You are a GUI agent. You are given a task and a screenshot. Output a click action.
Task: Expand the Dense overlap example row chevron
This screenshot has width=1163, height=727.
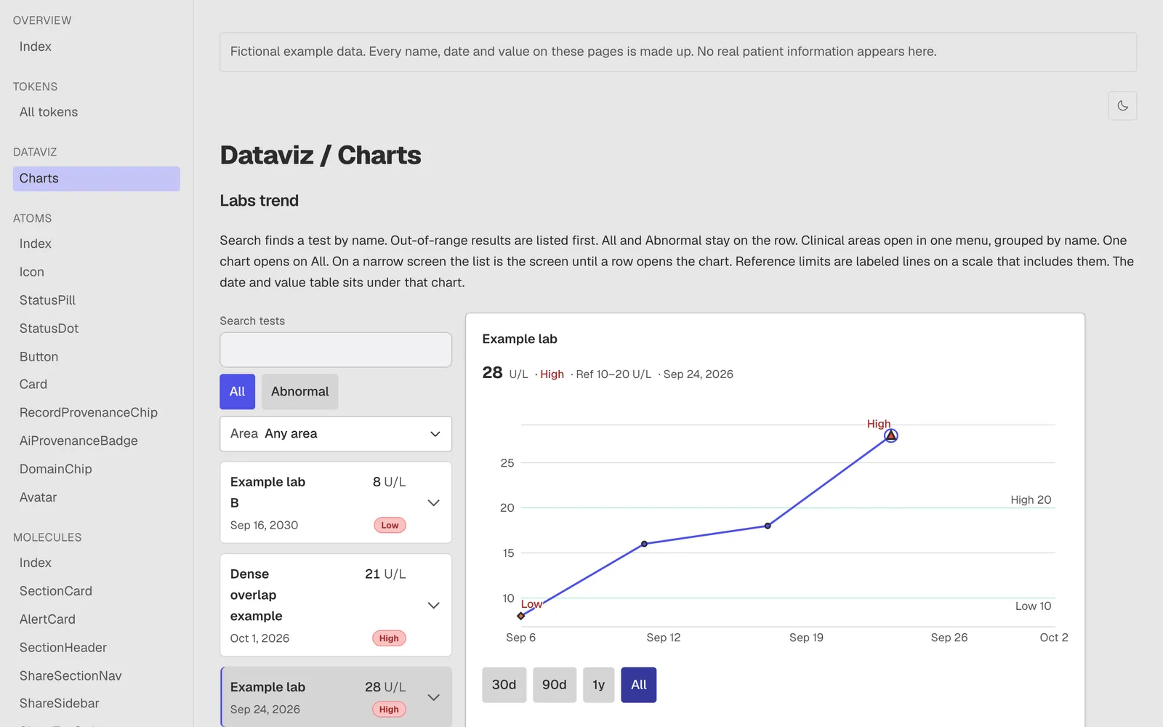pos(434,606)
